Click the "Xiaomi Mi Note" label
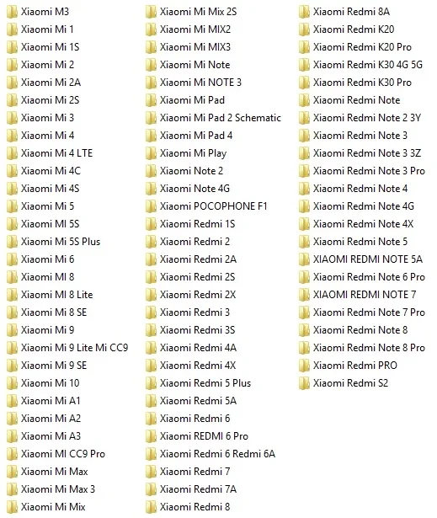Screen dimensions: 437x518 [x=195, y=65]
